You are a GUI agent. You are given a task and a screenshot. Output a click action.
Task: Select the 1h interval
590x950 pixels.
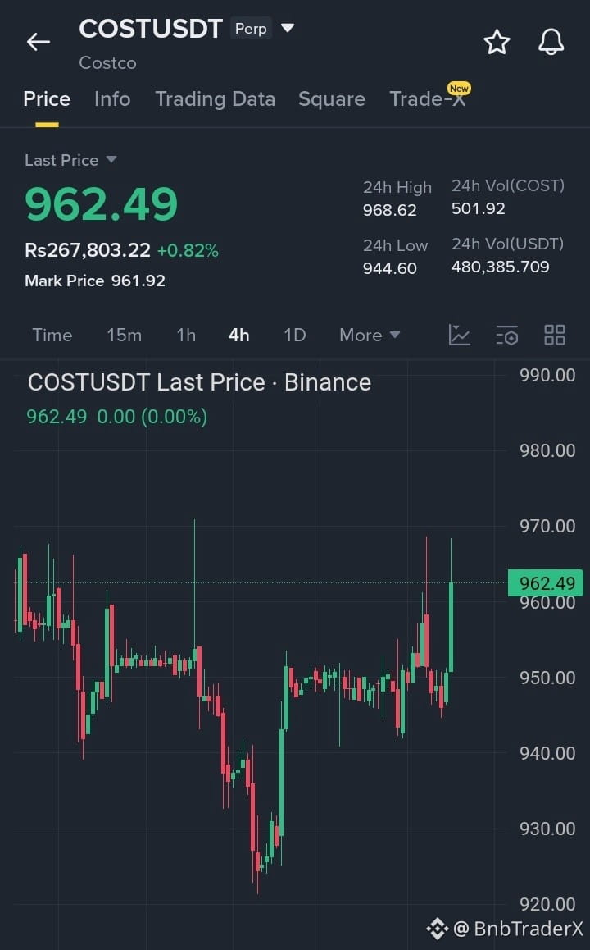click(x=186, y=335)
